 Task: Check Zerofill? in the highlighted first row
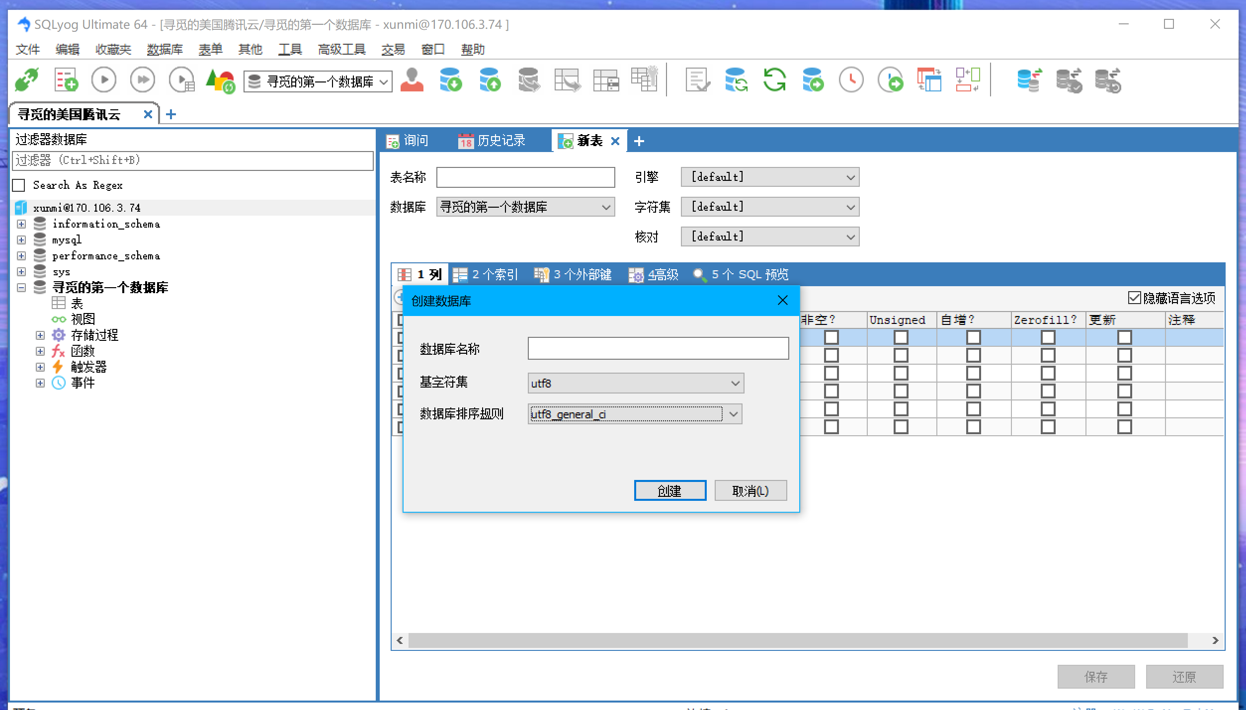pos(1048,338)
